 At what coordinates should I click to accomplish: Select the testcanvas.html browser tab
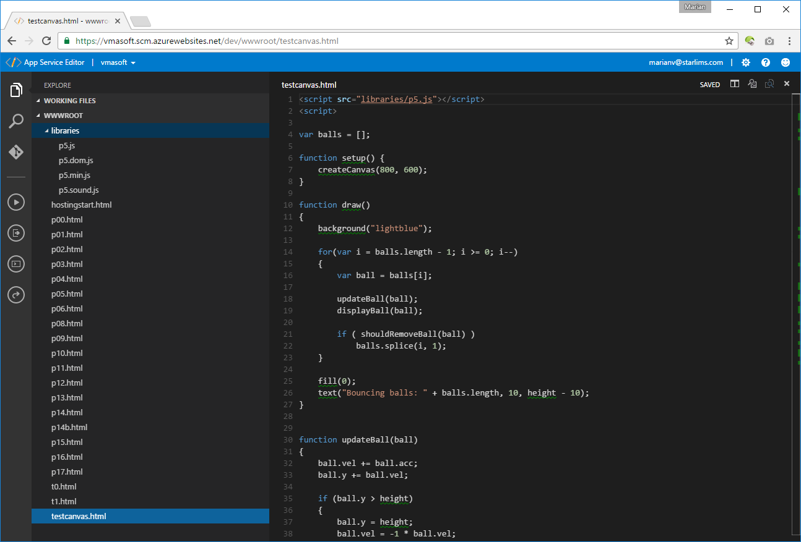[68, 21]
